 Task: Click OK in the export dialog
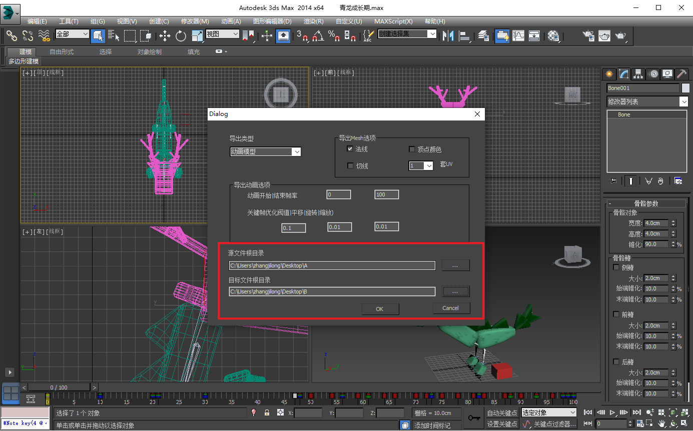[380, 309]
